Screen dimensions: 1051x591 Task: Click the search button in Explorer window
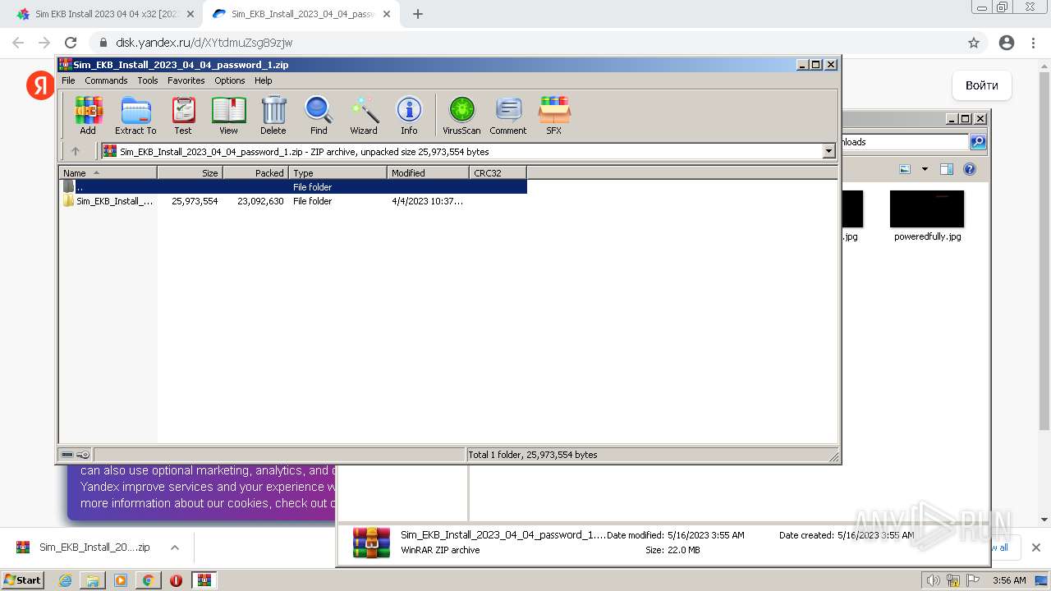(978, 142)
